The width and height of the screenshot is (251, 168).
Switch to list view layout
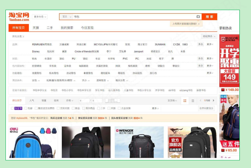[x=193, y=101]
